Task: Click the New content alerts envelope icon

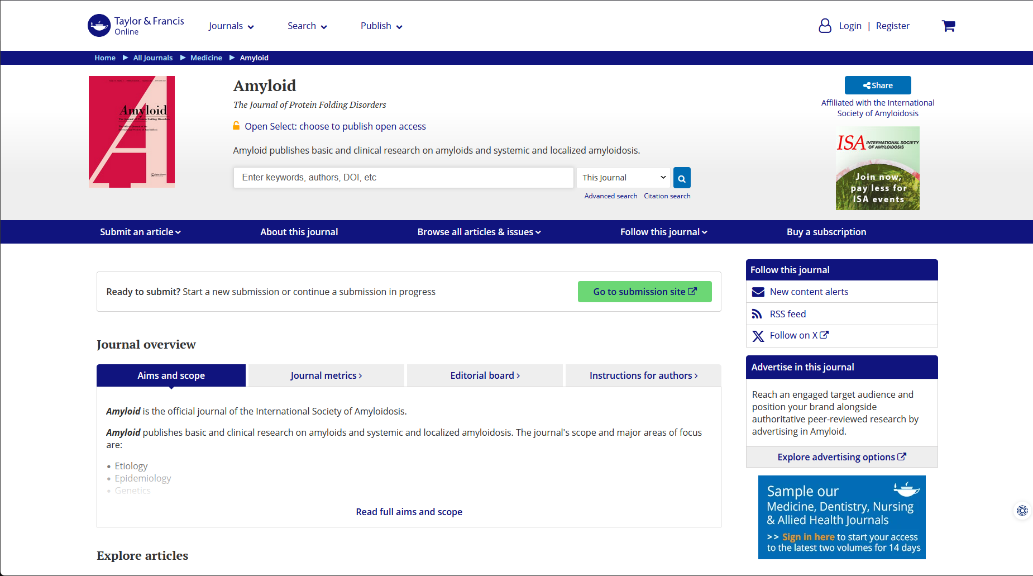Action: (x=758, y=292)
